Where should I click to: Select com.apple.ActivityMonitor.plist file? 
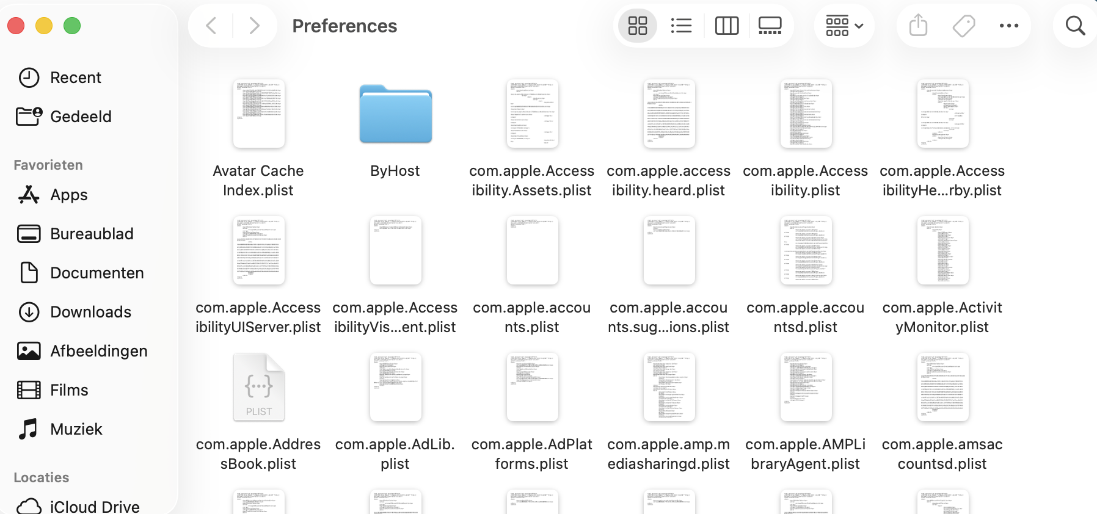[x=942, y=250]
